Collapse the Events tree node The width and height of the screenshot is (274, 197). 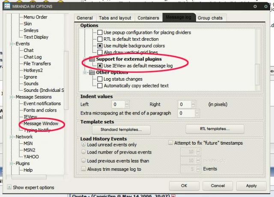(x=12, y=44)
